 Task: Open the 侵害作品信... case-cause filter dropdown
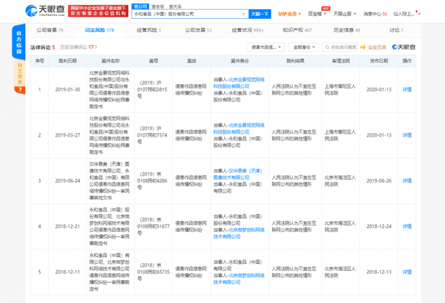tap(265, 47)
